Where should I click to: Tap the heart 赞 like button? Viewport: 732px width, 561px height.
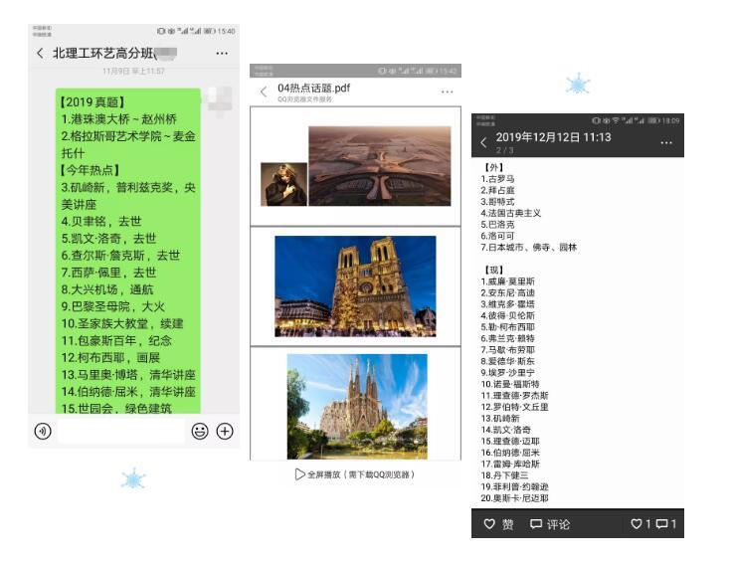[498, 524]
